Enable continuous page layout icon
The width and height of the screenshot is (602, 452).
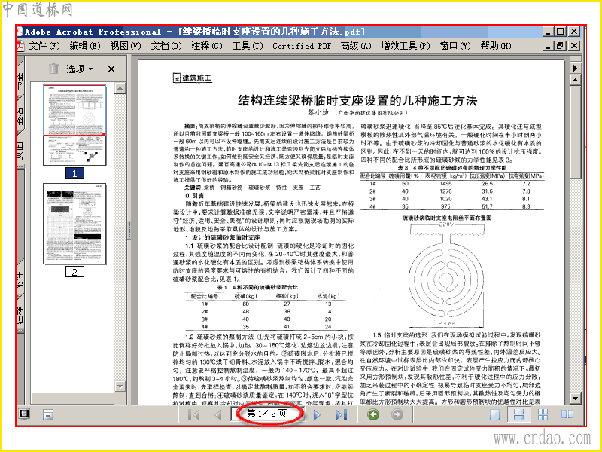tap(518, 414)
